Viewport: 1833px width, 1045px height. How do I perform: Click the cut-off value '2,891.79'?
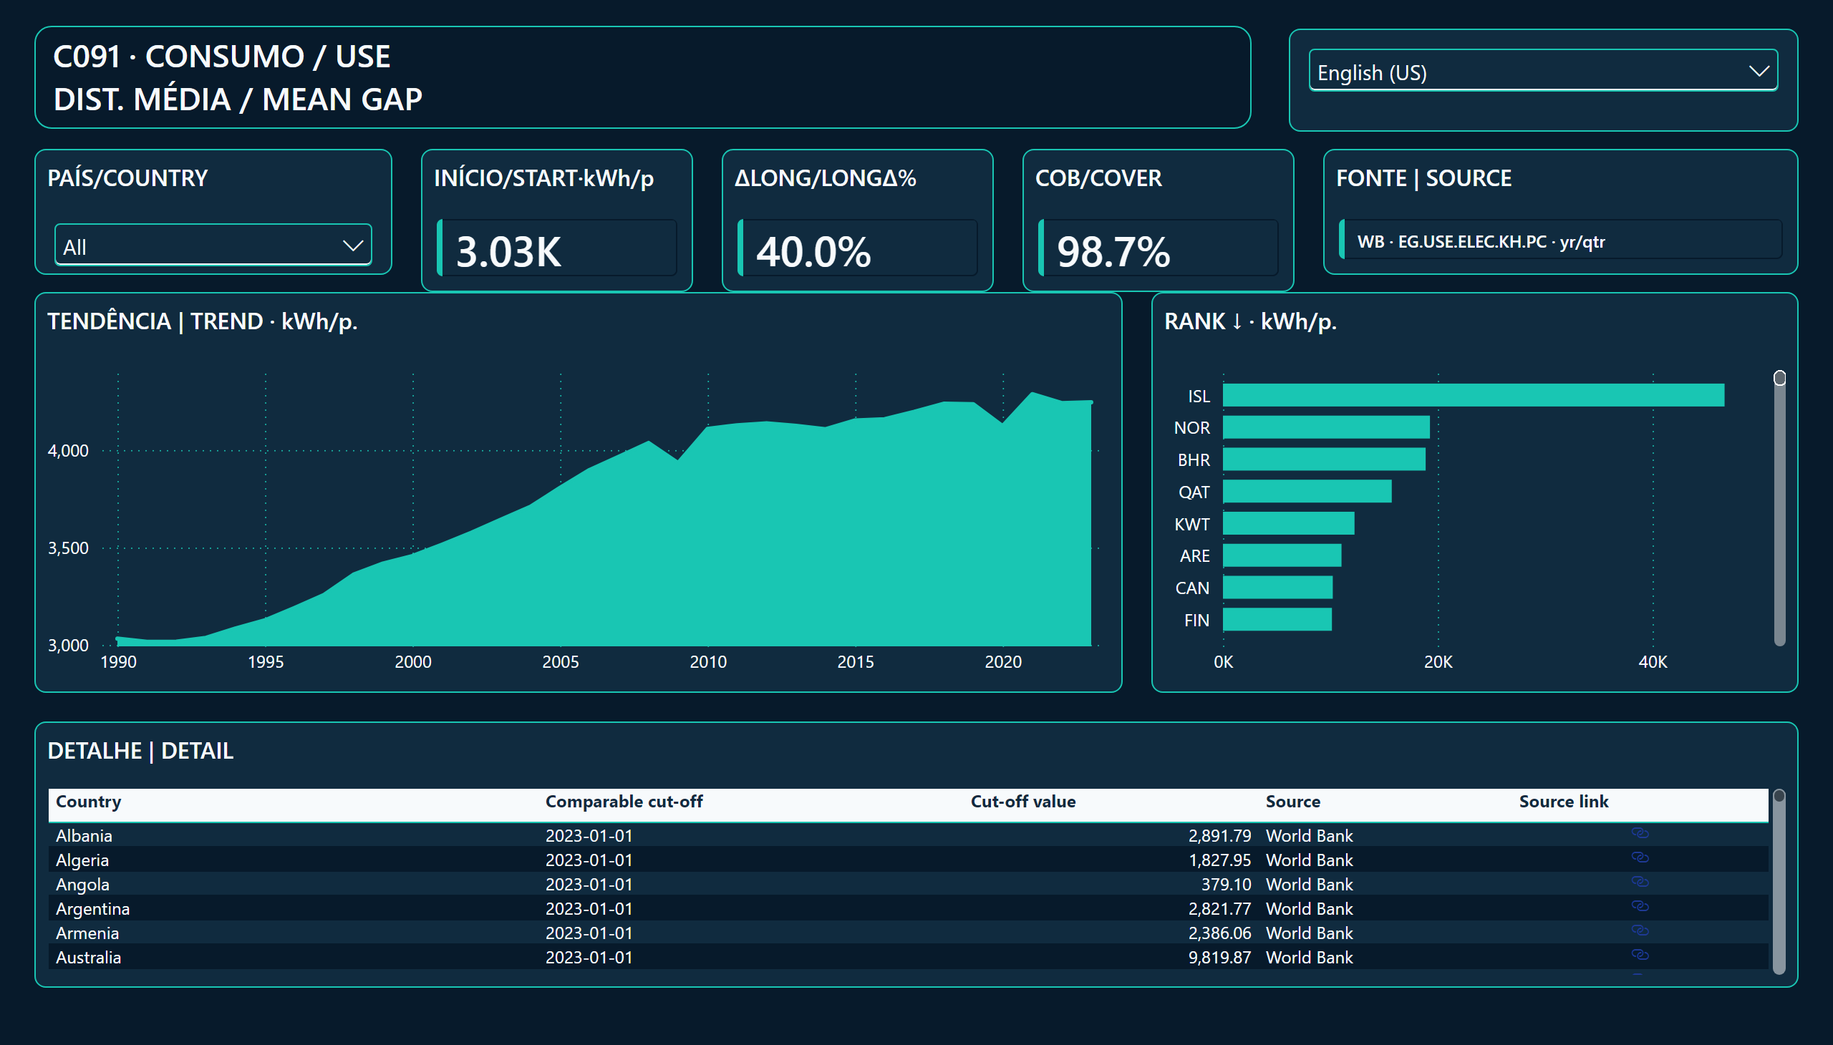pos(1219,835)
